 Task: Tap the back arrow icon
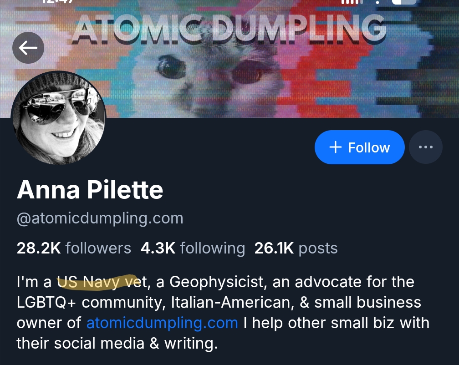tap(28, 47)
